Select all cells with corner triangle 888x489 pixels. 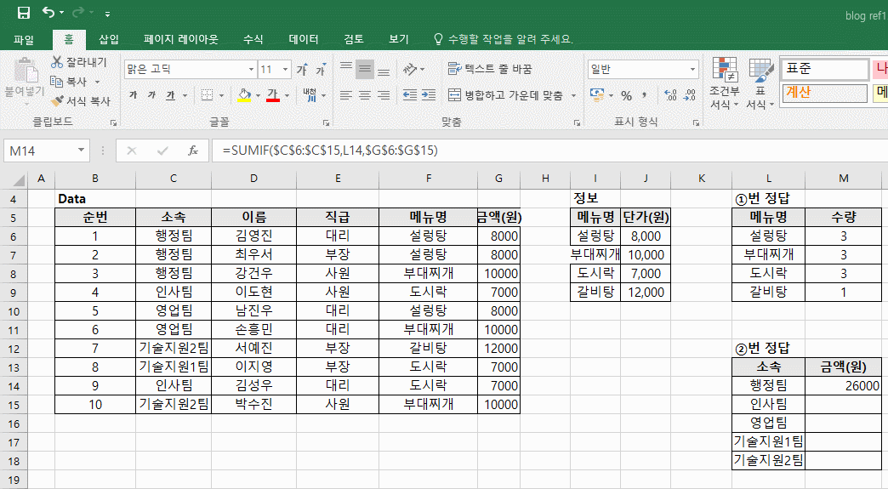19,179
